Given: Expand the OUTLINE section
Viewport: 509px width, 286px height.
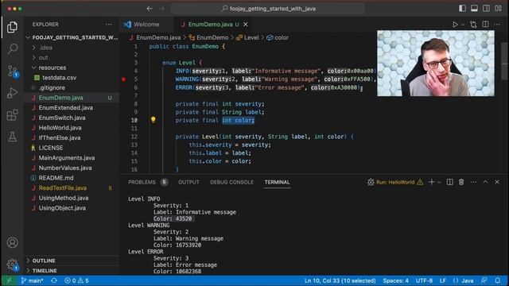Looking at the screenshot, I should 72,261.
